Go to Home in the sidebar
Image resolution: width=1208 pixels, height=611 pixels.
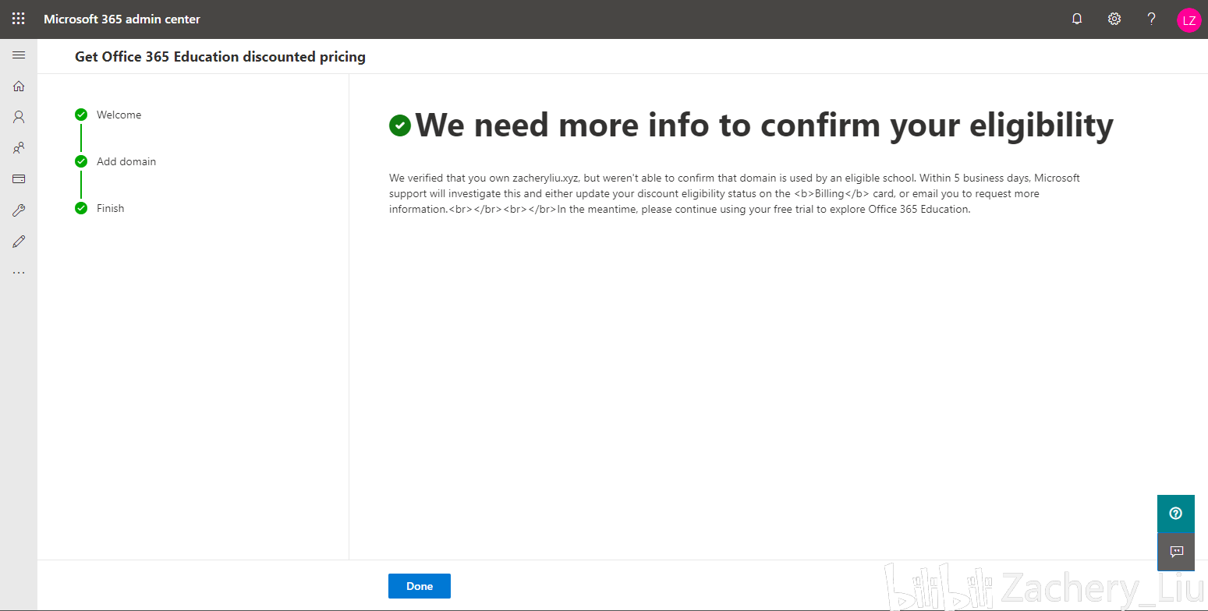coord(19,87)
